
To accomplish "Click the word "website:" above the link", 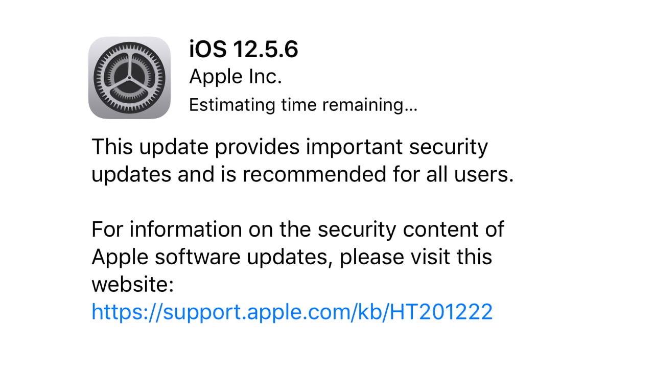I will coord(133,284).
